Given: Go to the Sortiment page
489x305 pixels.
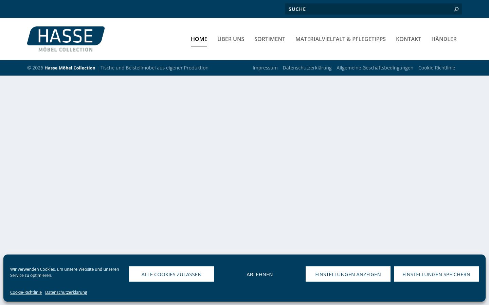Looking at the screenshot, I should pos(270,39).
